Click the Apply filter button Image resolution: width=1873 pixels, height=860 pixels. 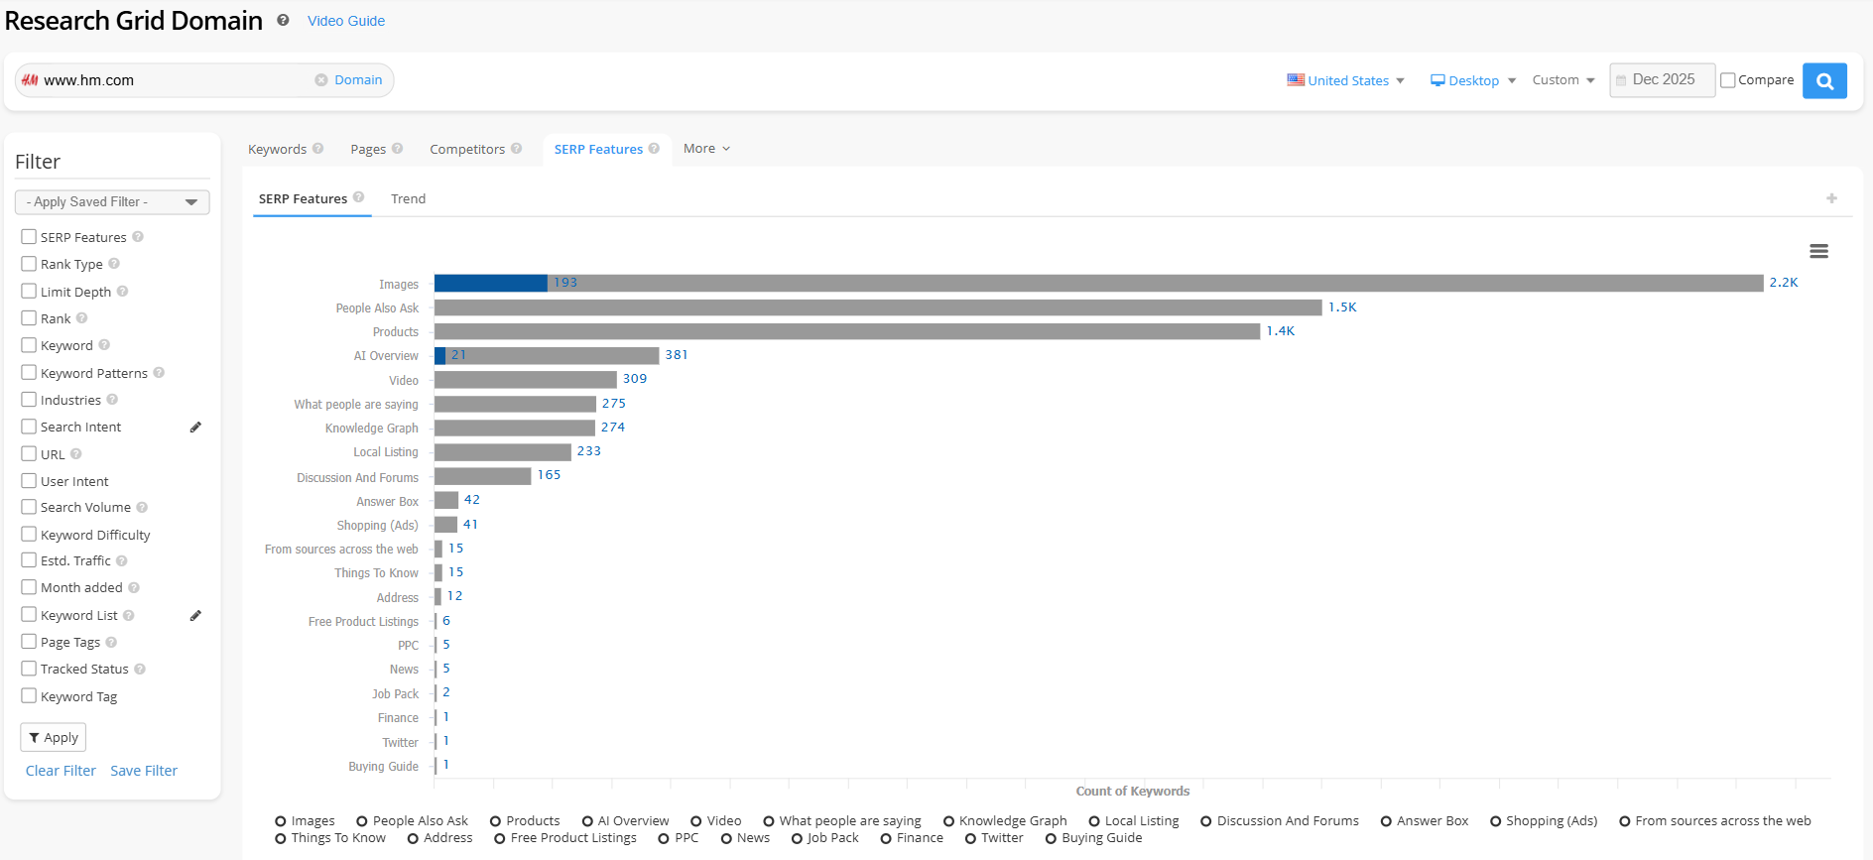coord(54,737)
